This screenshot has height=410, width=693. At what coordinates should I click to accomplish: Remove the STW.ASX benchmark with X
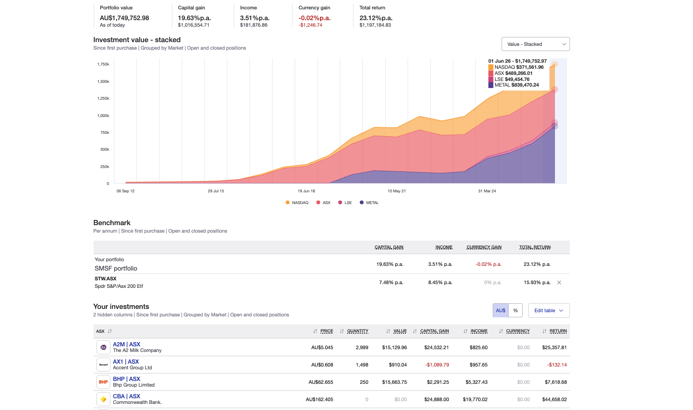[559, 283]
